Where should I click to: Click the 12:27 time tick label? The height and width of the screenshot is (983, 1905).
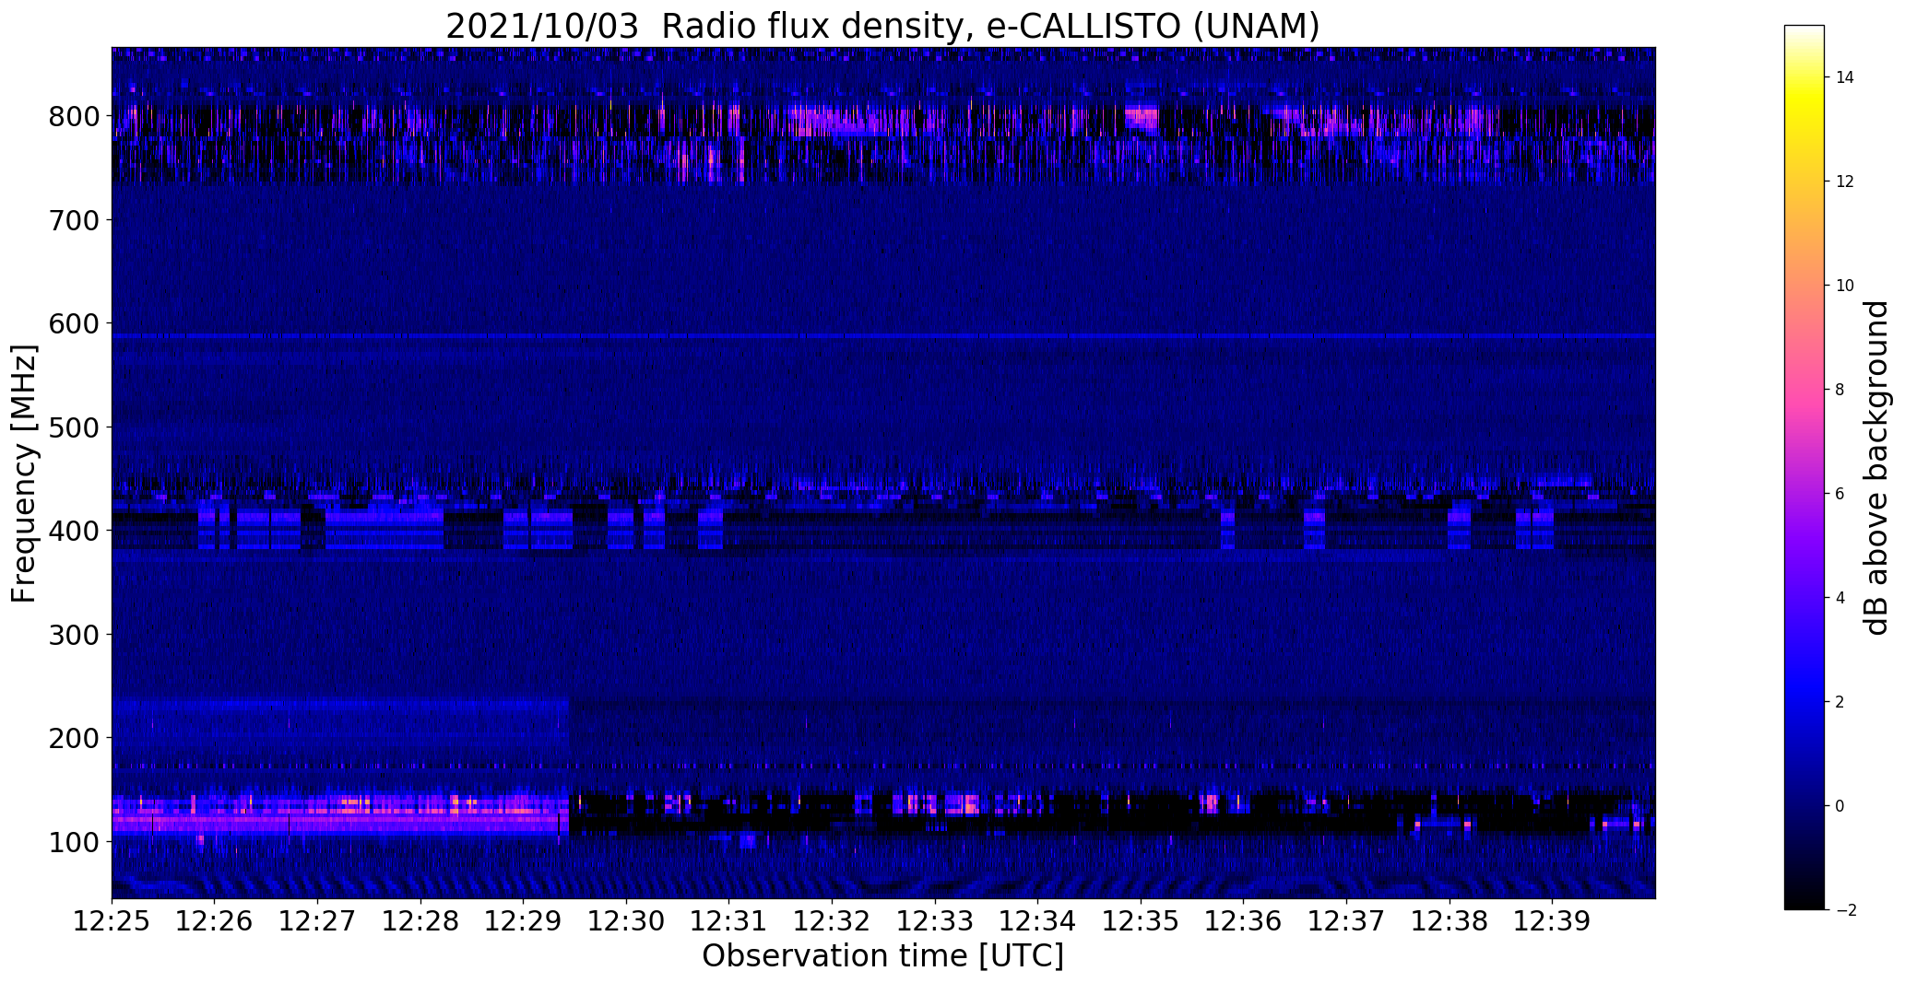point(317,921)
